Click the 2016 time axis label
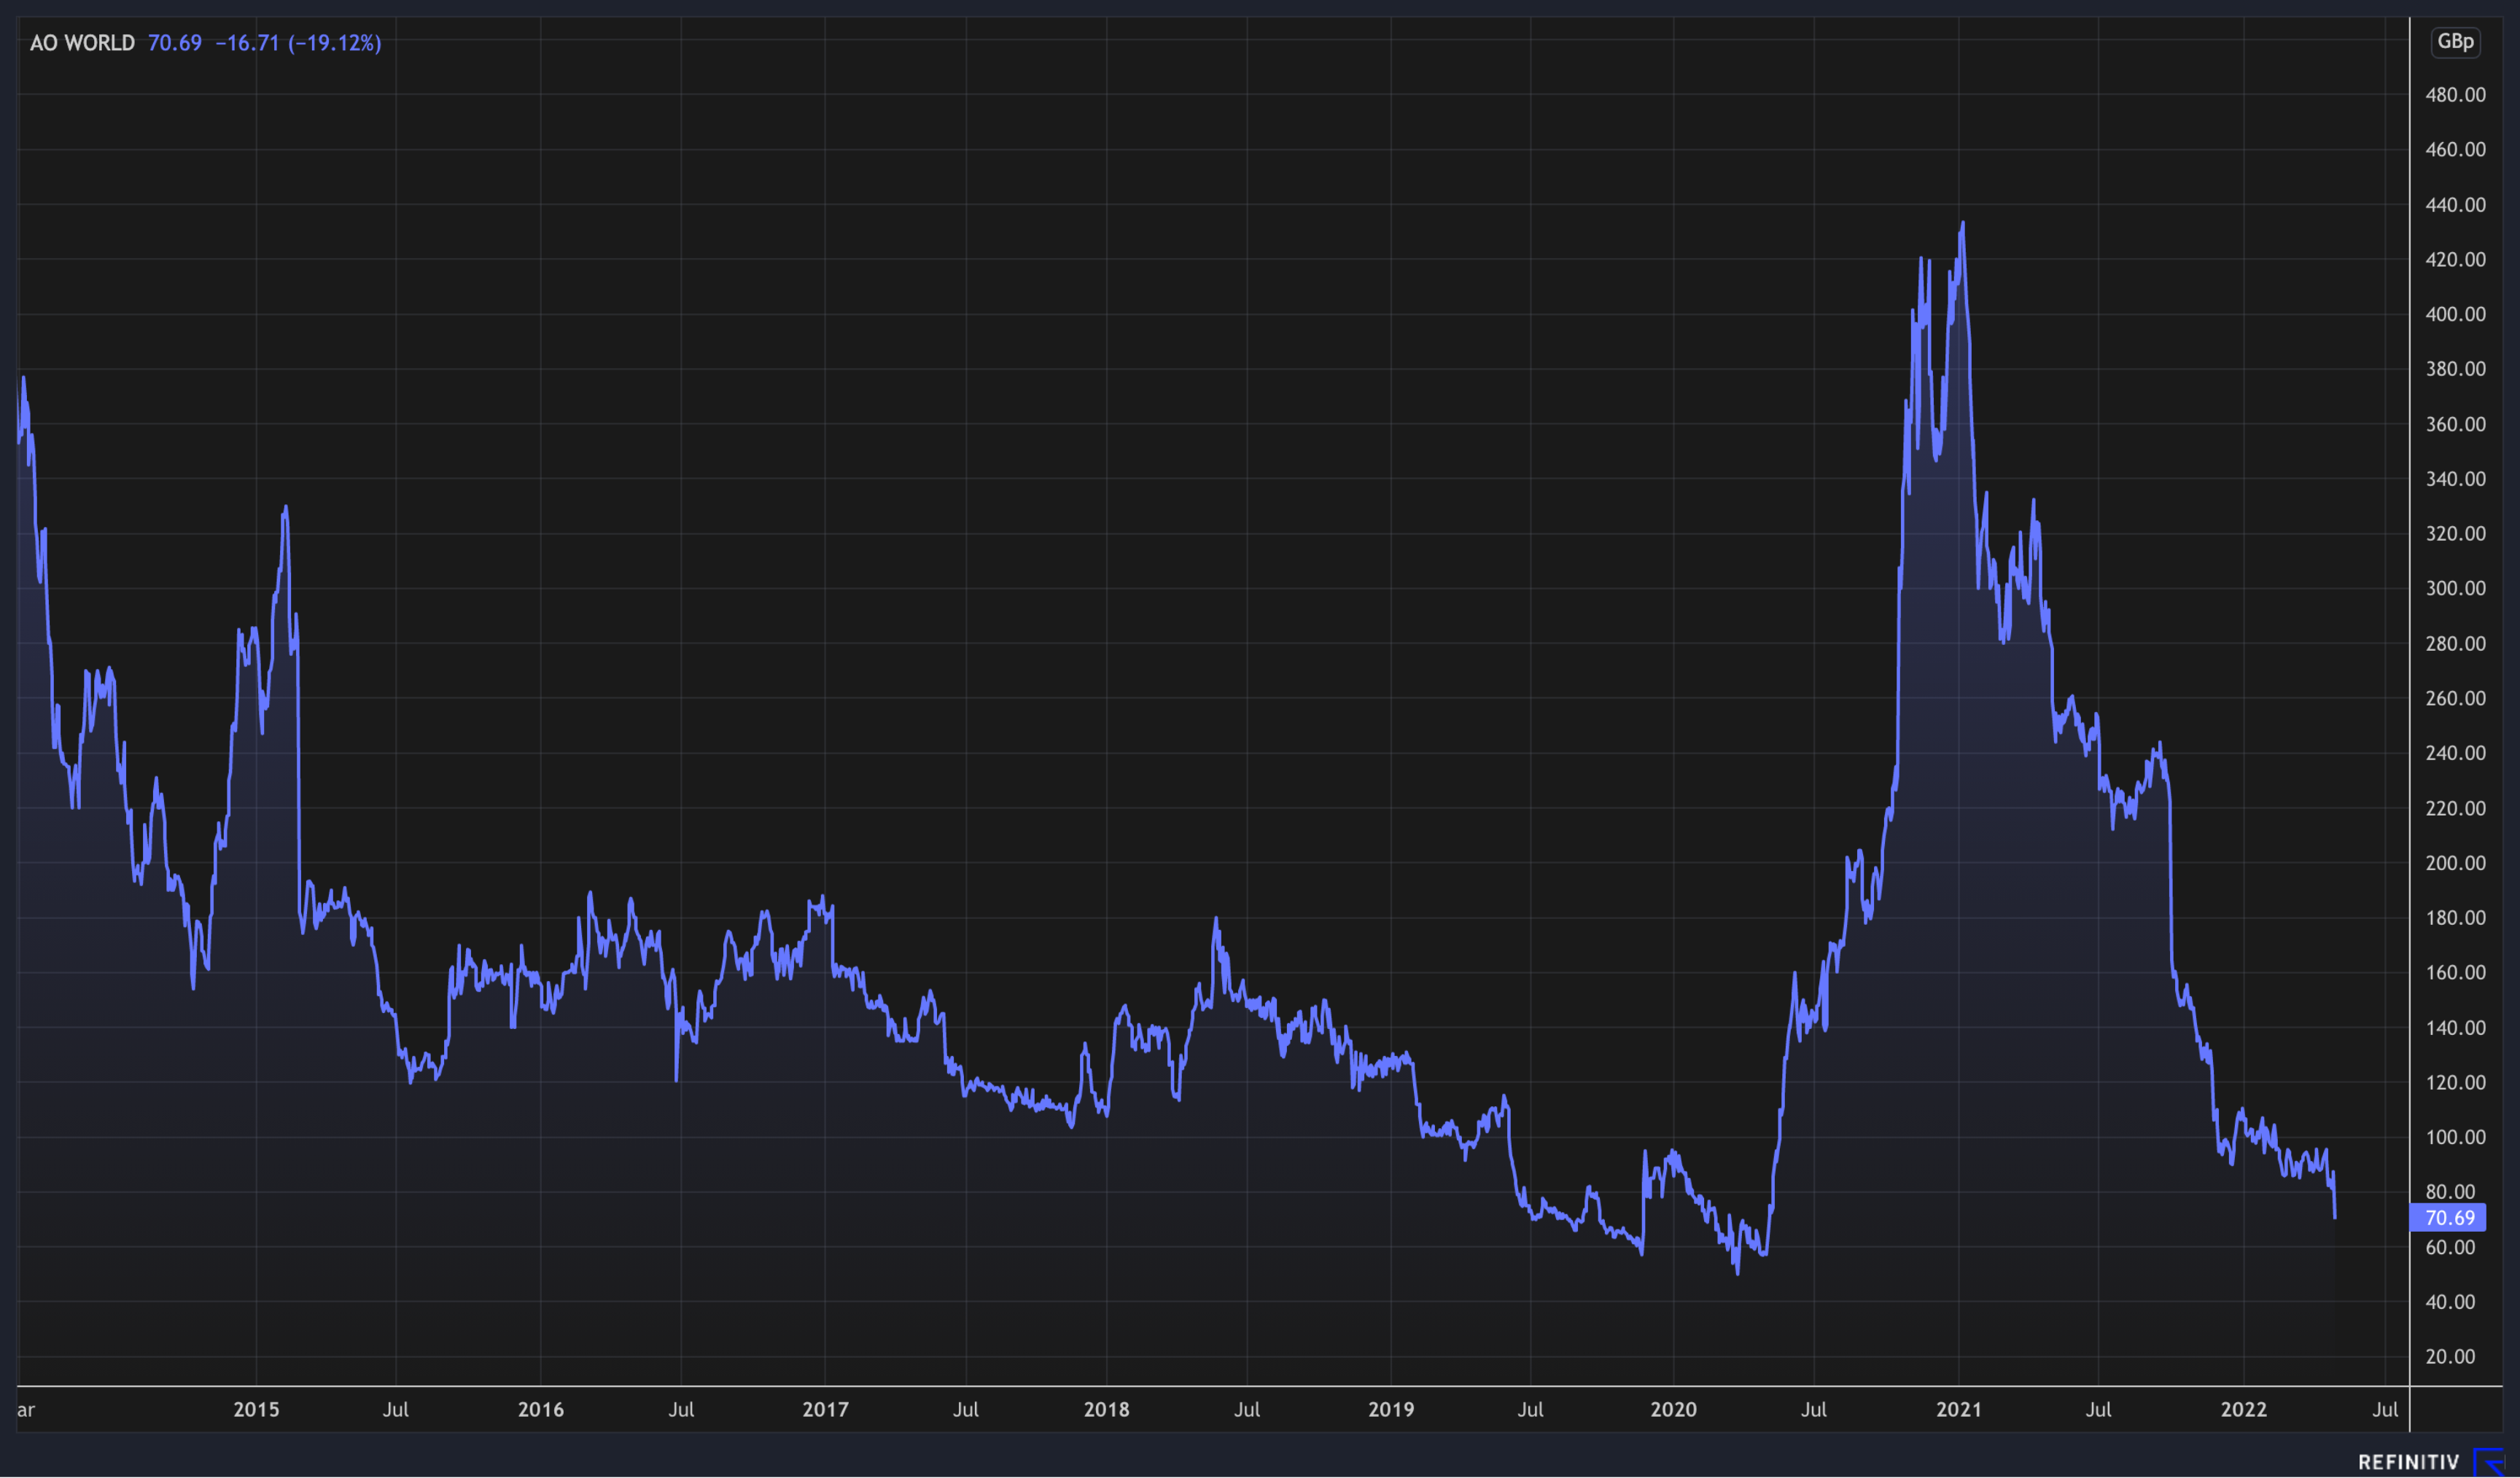Image resolution: width=2520 pixels, height=1478 pixels. pyautogui.click(x=541, y=1410)
